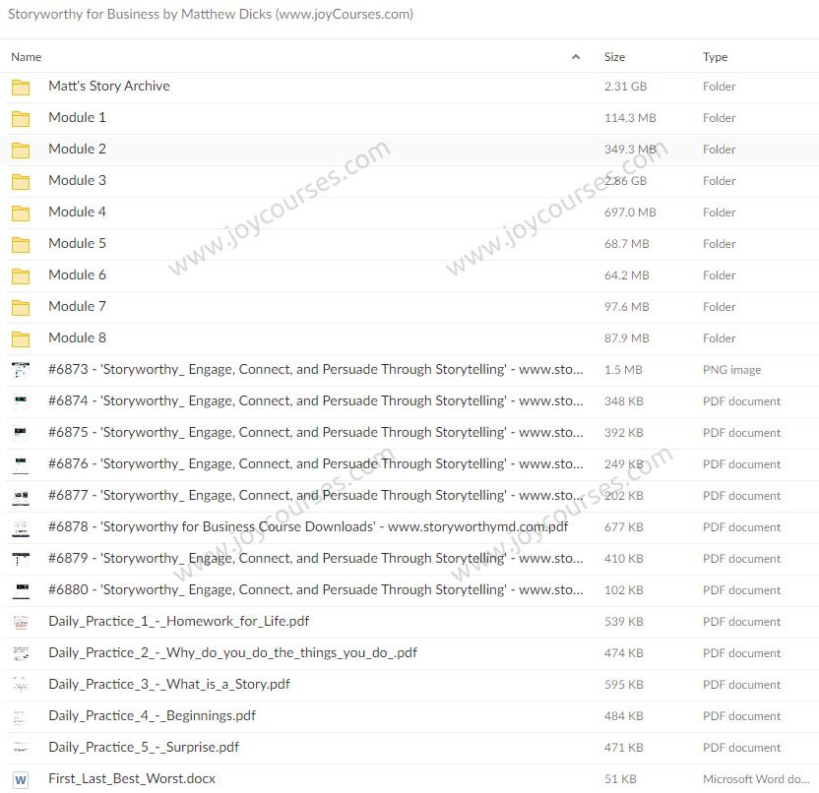The image size is (819, 793).
Task: Click the Module 6 folder icon
Action: pos(21,275)
